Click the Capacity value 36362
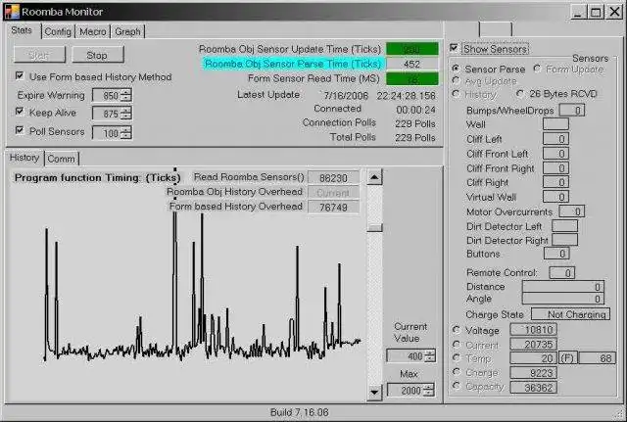This screenshot has width=627, height=422. pos(533,387)
